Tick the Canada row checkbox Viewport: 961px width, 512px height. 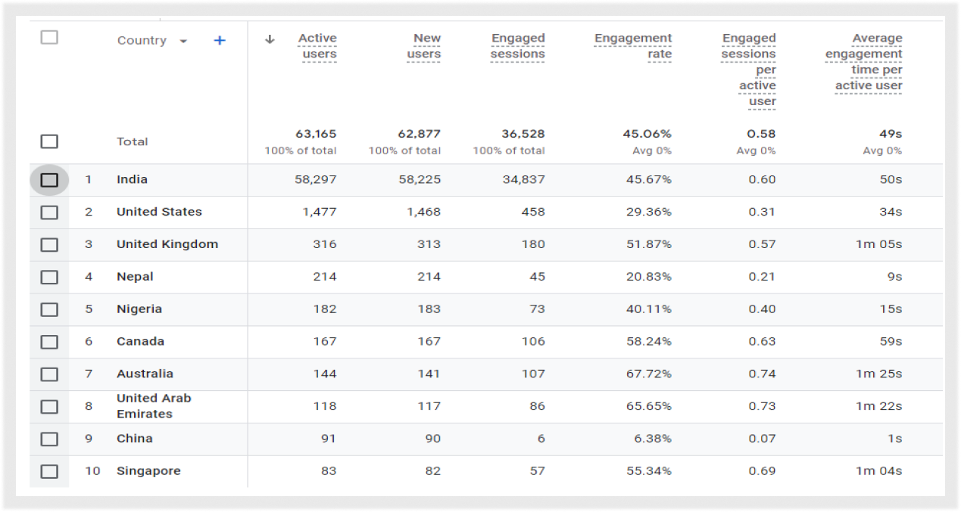(x=49, y=342)
